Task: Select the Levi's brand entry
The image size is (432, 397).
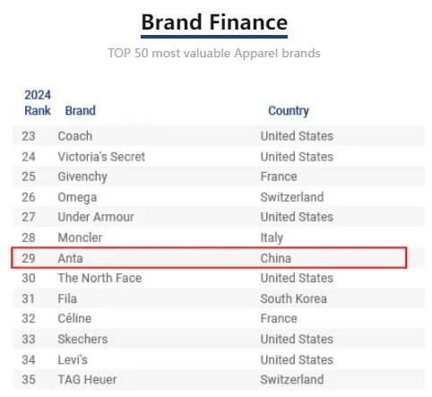Action: point(73,359)
